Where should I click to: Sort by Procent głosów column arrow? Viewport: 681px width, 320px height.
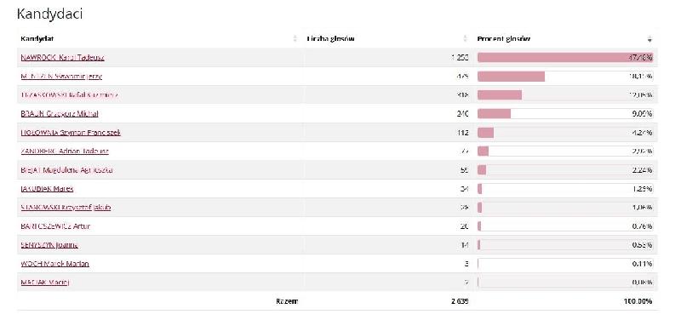pyautogui.click(x=650, y=39)
